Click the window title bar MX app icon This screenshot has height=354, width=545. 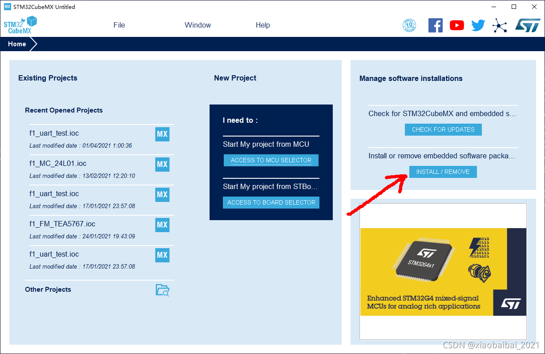tap(7, 7)
